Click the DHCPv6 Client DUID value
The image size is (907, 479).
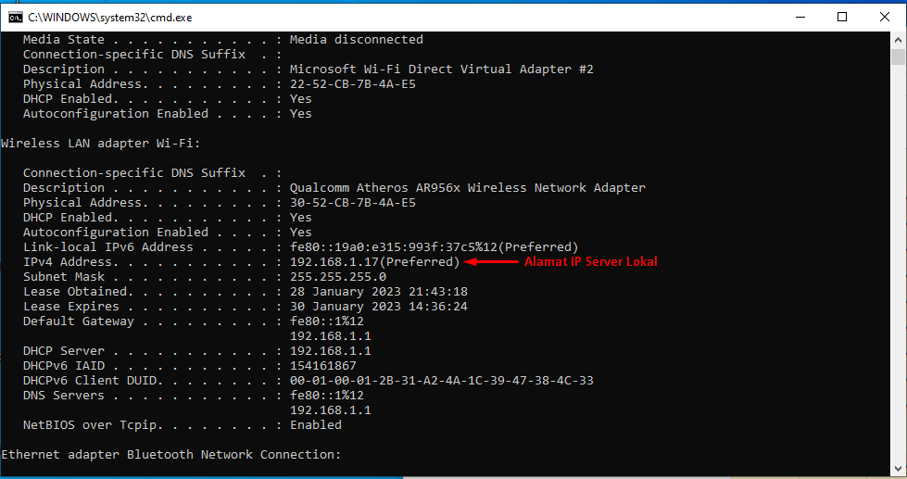441,380
